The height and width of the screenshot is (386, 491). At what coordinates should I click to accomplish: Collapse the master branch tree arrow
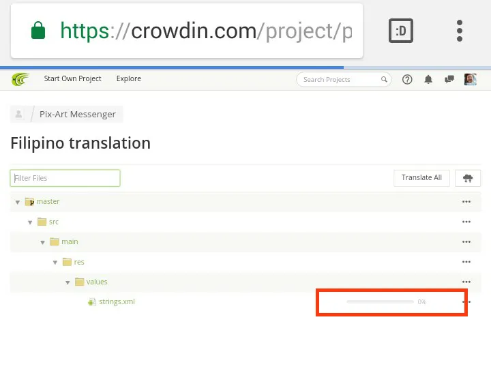point(18,203)
